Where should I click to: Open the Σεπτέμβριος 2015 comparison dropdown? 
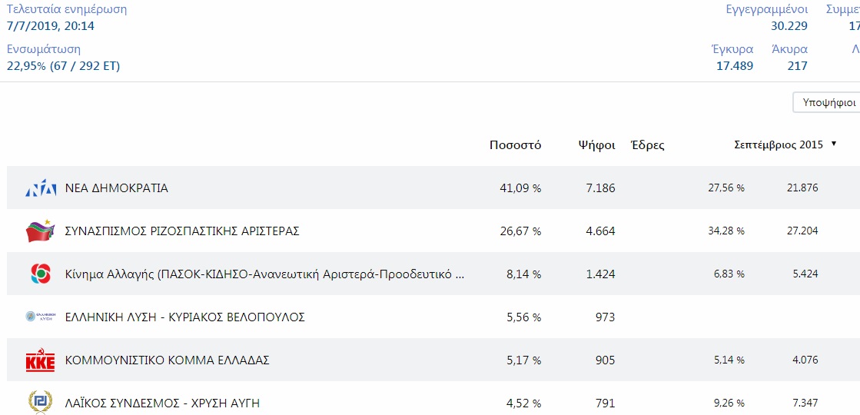tap(785, 144)
